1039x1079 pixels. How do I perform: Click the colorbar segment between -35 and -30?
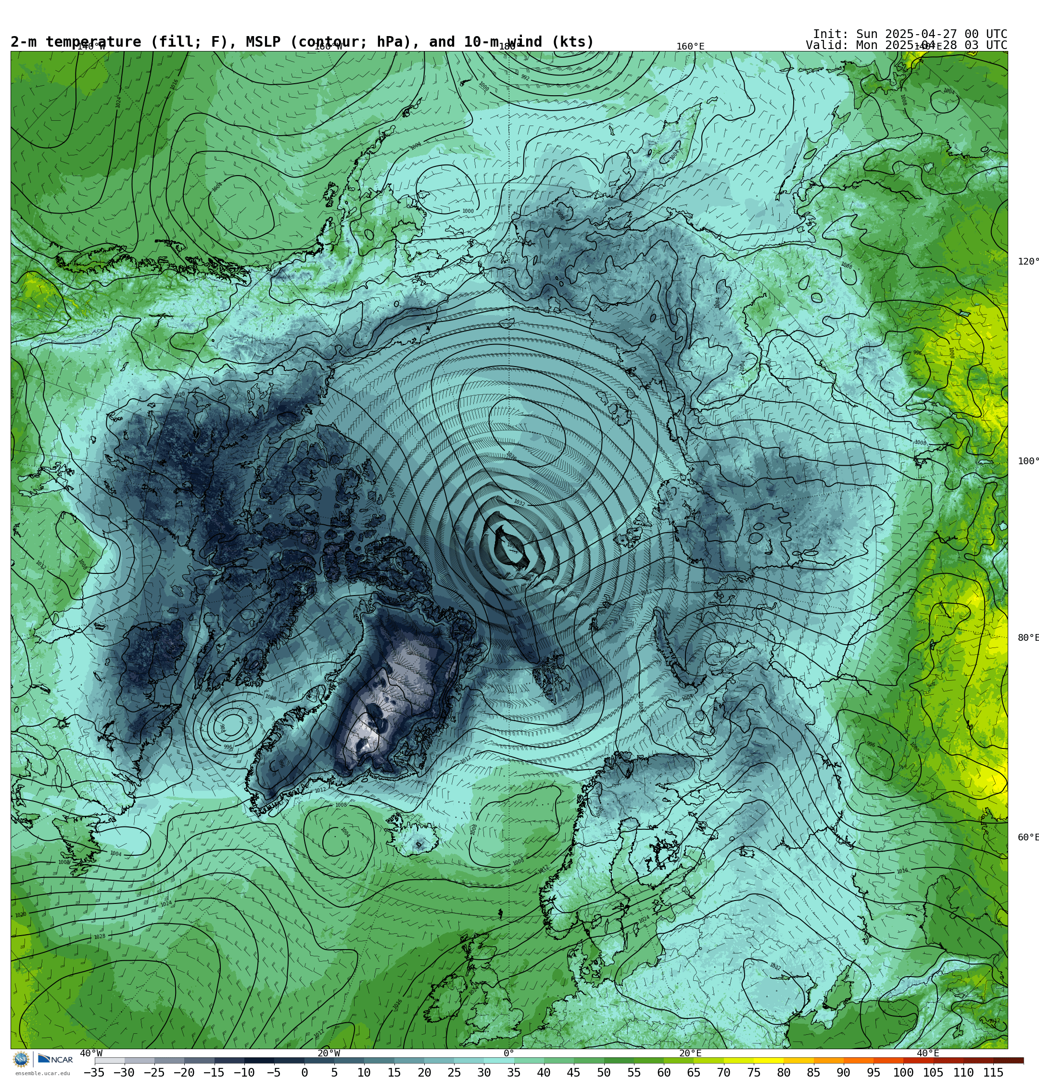pyautogui.click(x=110, y=1060)
